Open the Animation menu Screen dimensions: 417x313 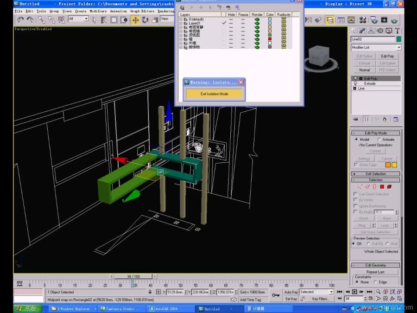[118, 11]
